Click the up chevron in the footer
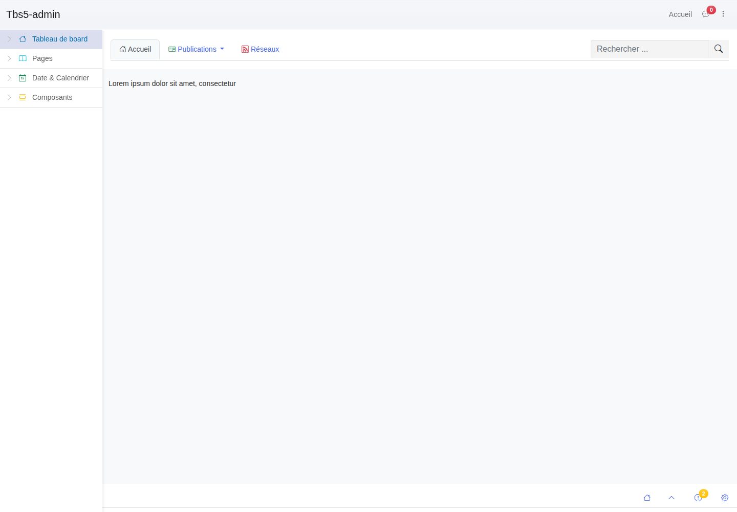Screen dimensions: 737x512 point(671,498)
